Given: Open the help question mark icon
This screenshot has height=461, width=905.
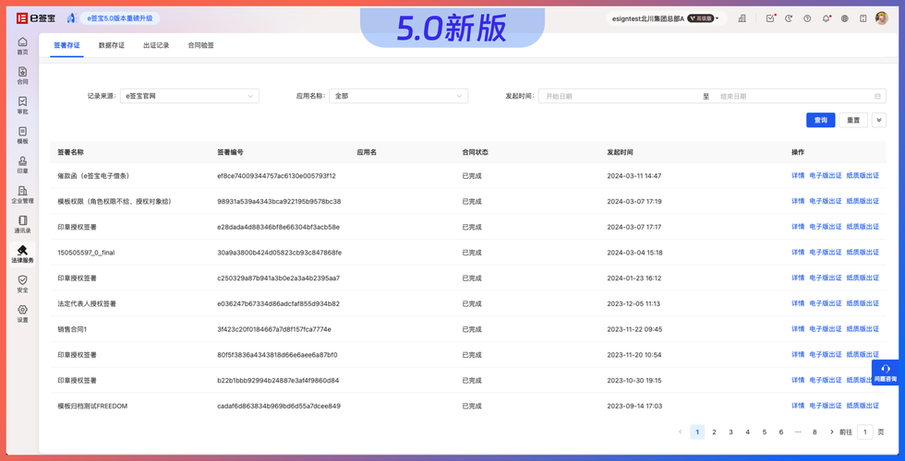Looking at the screenshot, I should pyautogui.click(x=807, y=18).
